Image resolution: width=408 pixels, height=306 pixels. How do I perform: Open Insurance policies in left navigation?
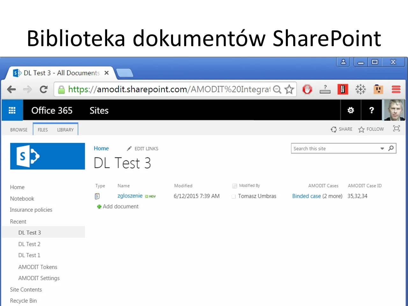[x=31, y=210]
